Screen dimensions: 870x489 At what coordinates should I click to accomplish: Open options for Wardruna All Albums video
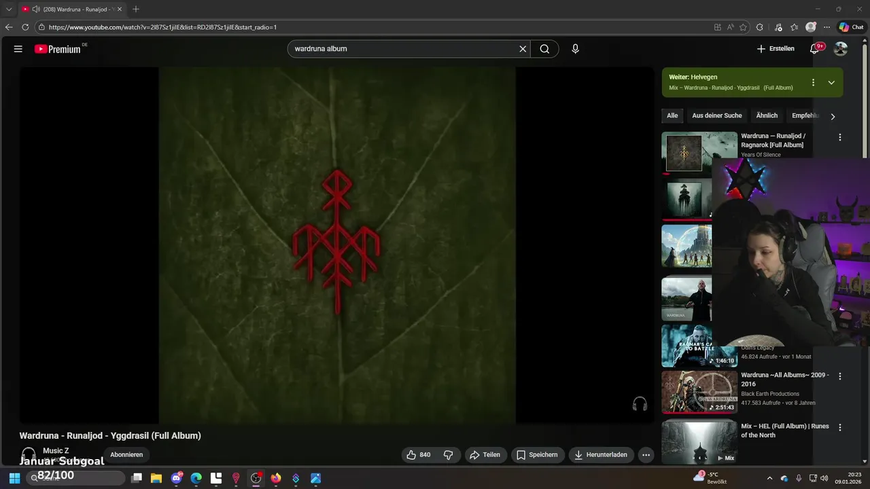click(839, 376)
